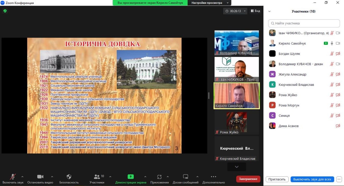Select Володимир КУВАЧОВ video thumbnail
Screen dimensions: 344x186
click(x=236, y=43)
